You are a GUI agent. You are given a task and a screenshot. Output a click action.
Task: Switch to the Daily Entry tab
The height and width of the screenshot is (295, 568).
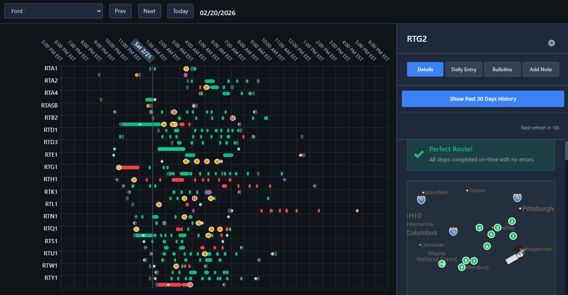point(463,69)
